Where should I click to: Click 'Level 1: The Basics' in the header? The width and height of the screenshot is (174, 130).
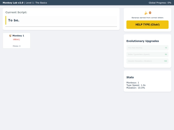click(36, 3)
